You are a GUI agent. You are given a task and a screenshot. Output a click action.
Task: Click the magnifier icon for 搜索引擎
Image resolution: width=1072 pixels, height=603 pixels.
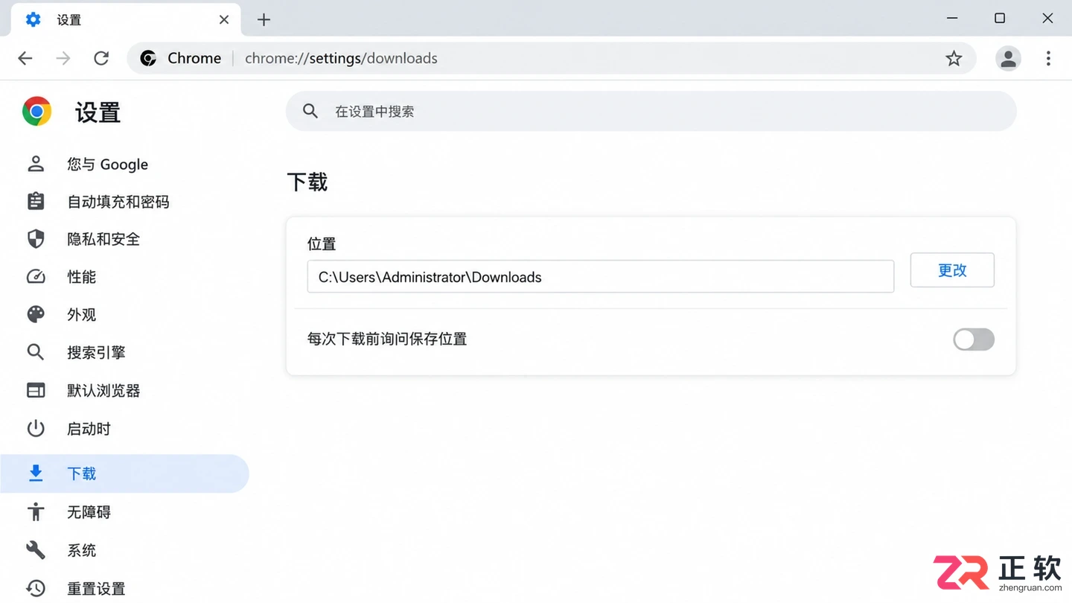[x=36, y=351]
